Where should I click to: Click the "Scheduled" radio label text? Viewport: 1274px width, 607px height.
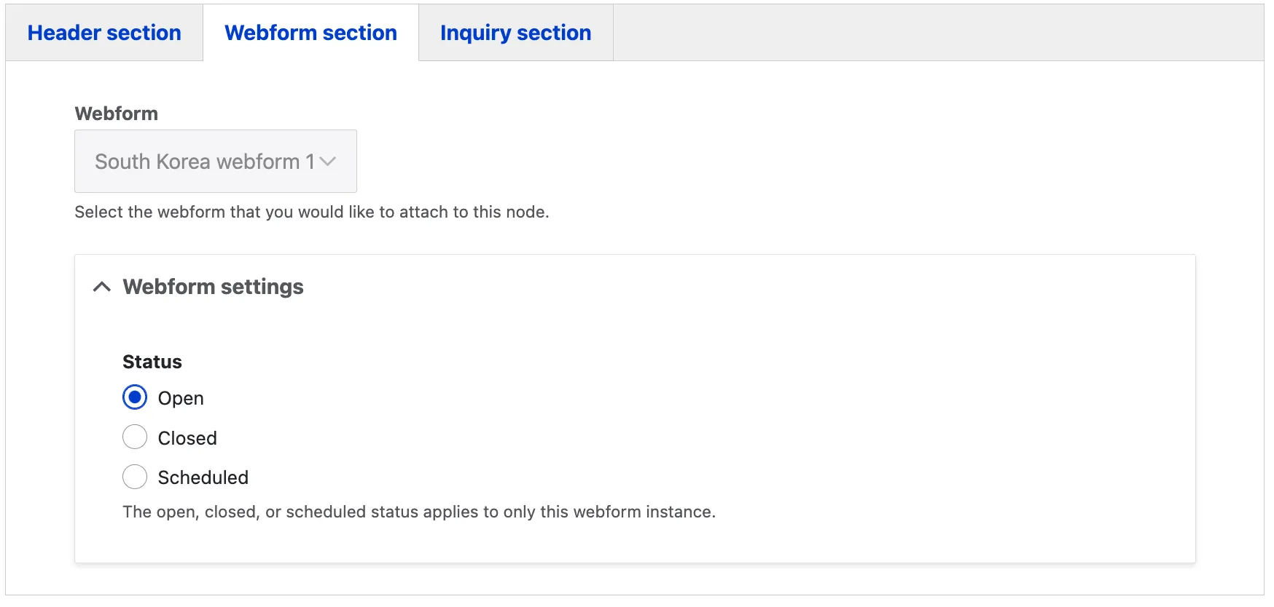point(203,477)
